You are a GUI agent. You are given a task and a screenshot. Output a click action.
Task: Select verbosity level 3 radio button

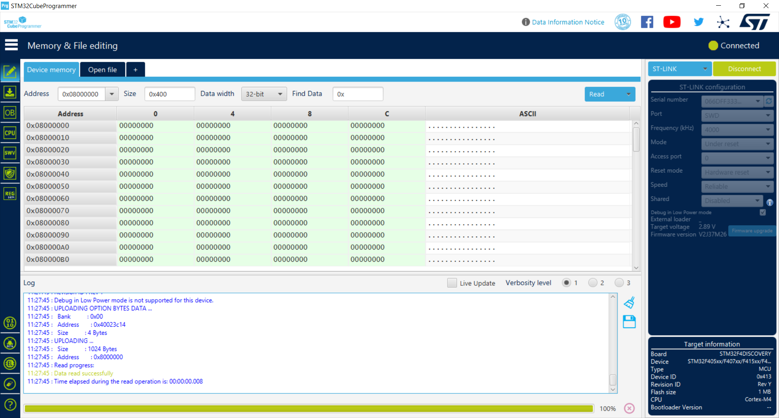pyautogui.click(x=619, y=283)
